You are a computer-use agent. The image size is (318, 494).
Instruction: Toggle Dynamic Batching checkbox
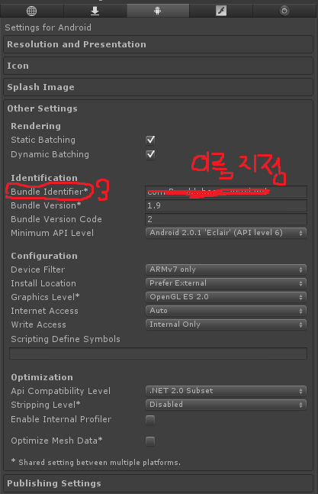point(150,154)
